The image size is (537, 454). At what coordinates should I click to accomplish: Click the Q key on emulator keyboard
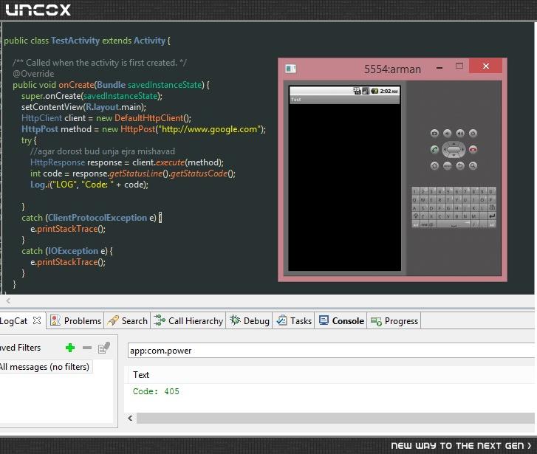click(x=415, y=200)
